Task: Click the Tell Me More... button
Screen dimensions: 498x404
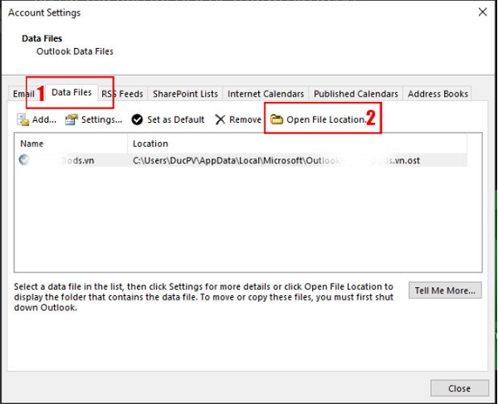Action: tap(445, 290)
